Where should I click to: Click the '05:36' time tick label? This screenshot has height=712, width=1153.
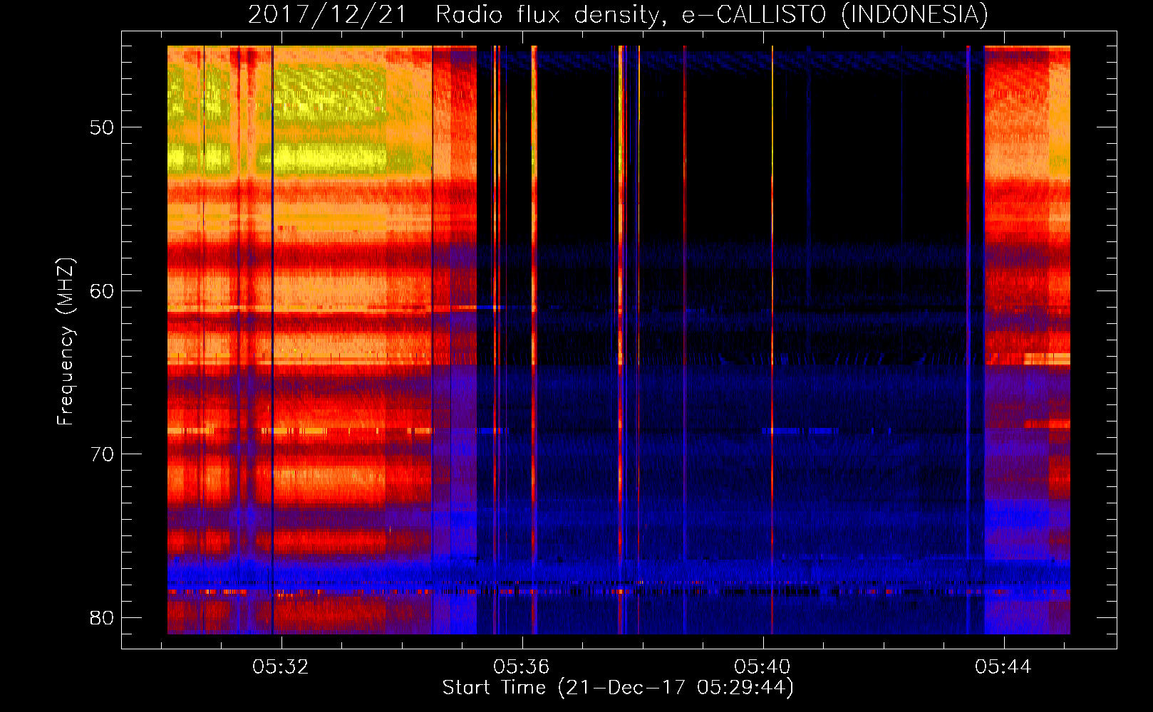coord(522,666)
